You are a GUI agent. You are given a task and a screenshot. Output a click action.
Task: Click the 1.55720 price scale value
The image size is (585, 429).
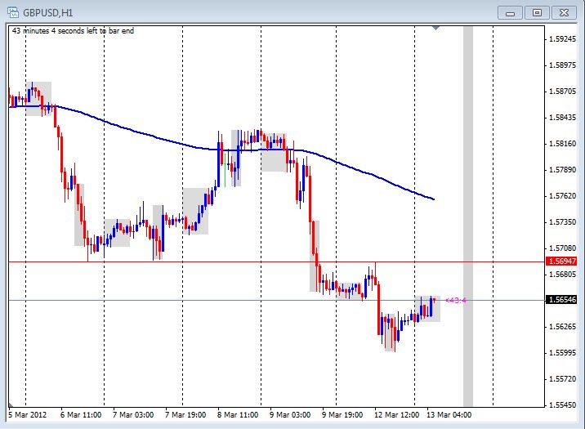pos(563,379)
